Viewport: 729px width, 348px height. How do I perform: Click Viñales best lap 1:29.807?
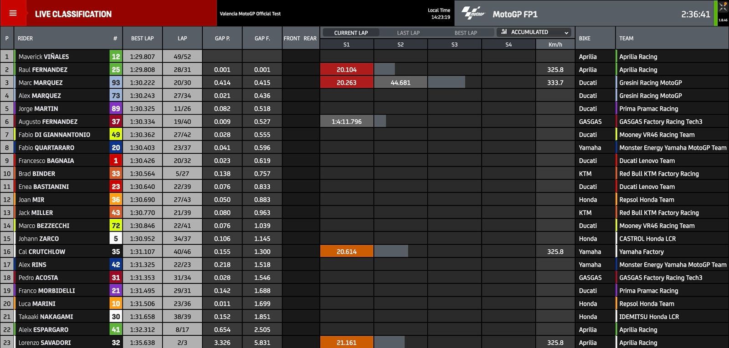point(142,57)
